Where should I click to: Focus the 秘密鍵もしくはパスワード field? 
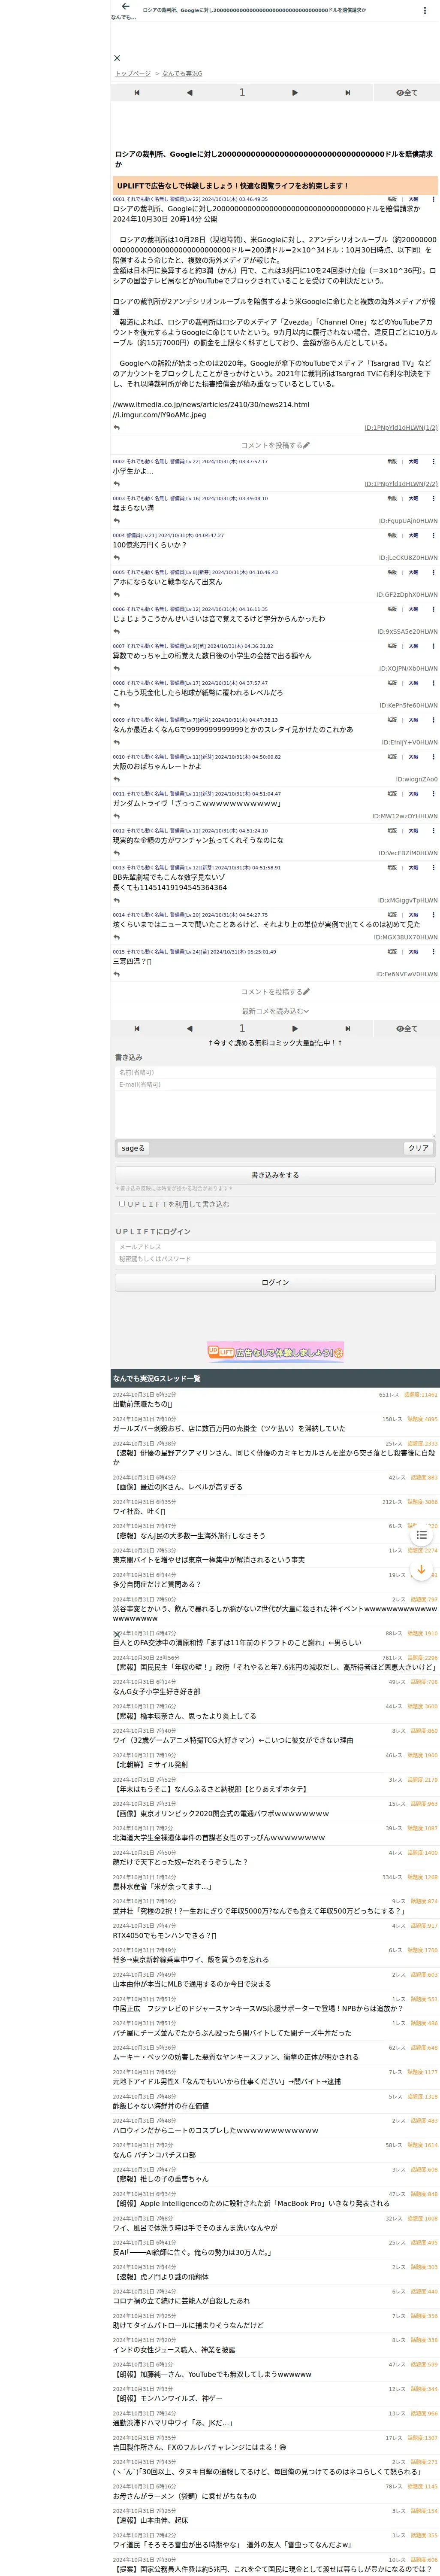(x=275, y=1259)
